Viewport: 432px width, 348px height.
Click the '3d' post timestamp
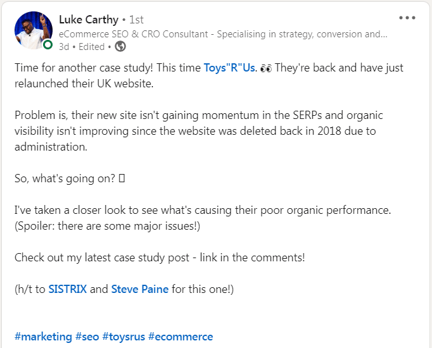64,46
